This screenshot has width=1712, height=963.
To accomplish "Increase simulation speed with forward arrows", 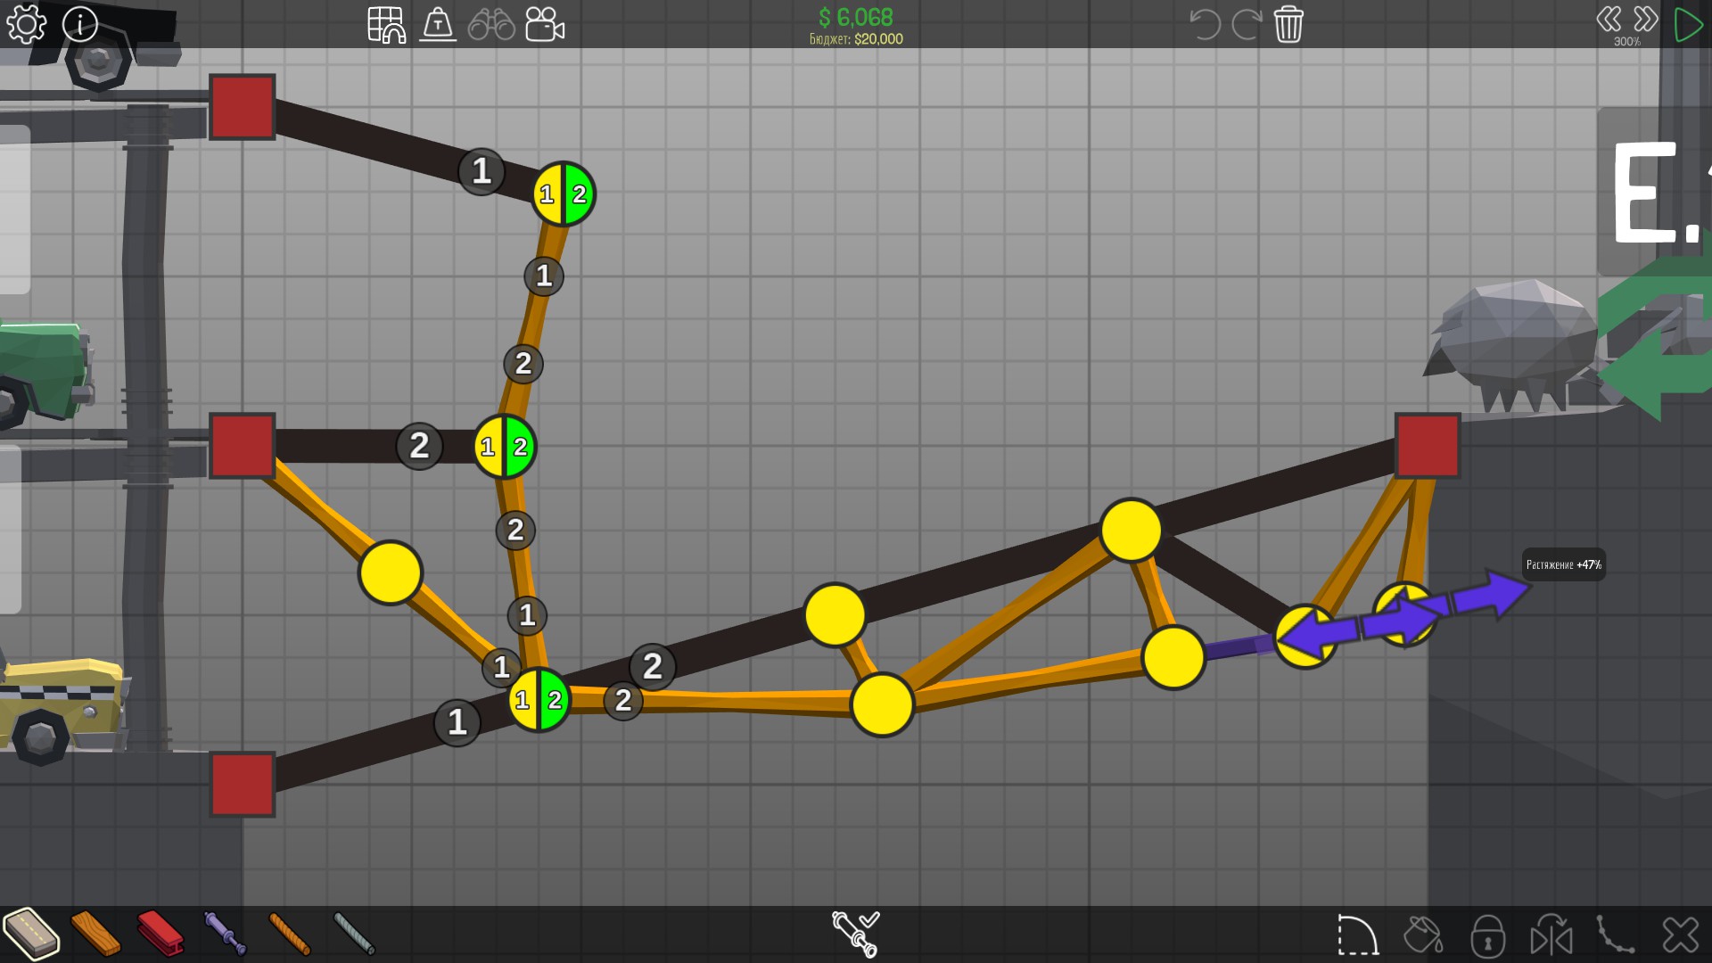I will click(x=1646, y=19).
